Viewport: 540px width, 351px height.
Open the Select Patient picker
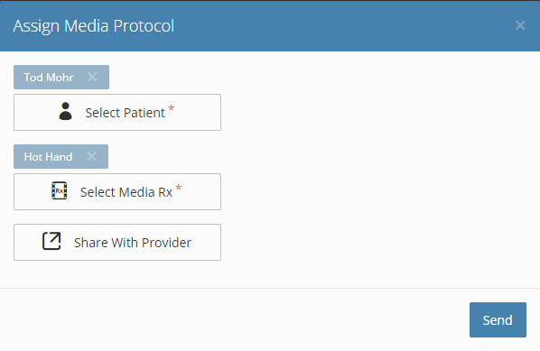[117, 112]
